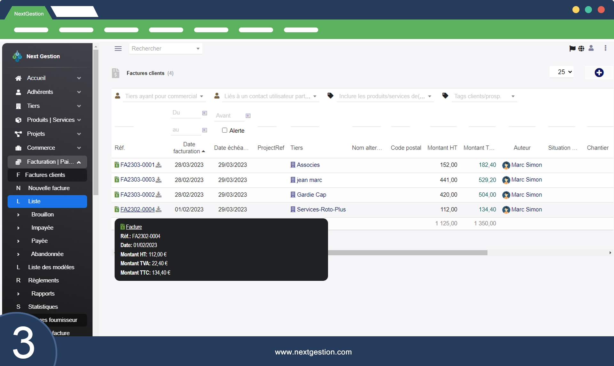614x366 pixels.
Task: Open invoice FA2303-0003 link
Action: tap(138, 180)
